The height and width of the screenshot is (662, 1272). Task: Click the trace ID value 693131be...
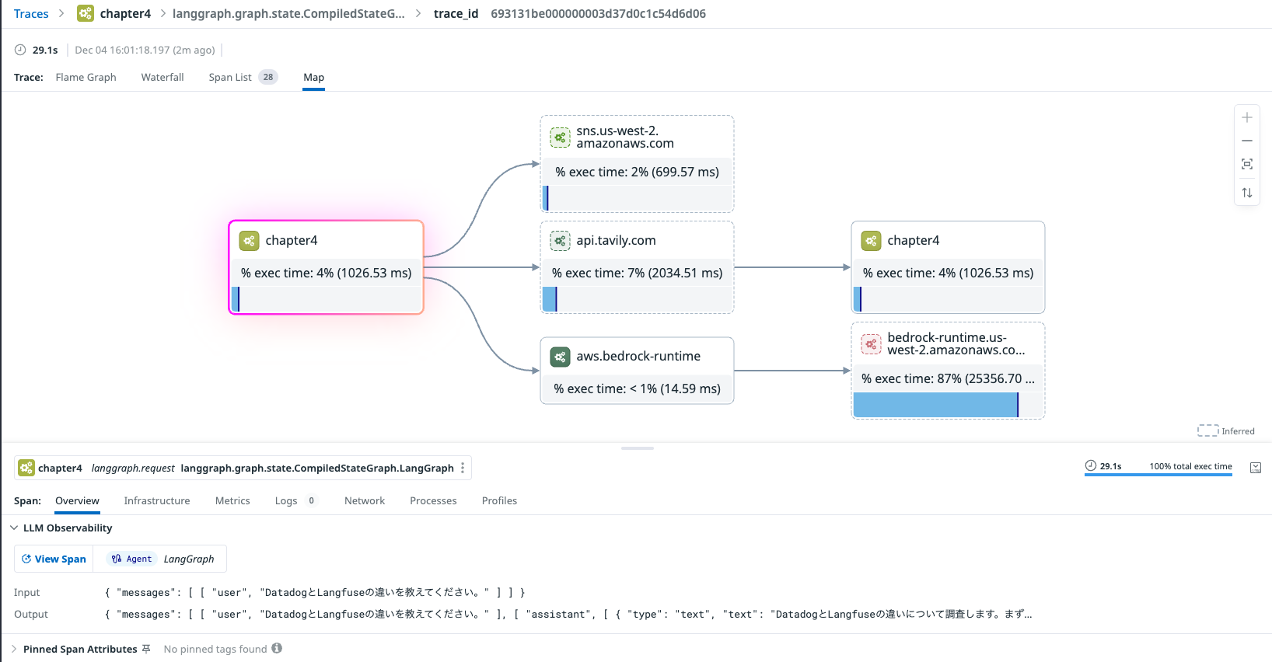click(x=598, y=13)
